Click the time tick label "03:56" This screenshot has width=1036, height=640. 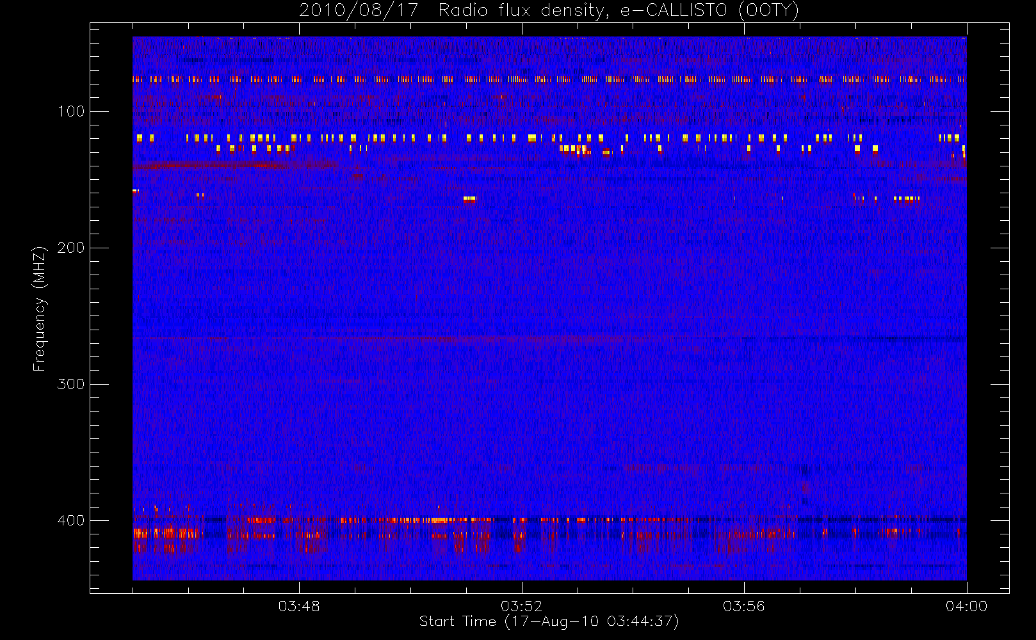coord(744,606)
